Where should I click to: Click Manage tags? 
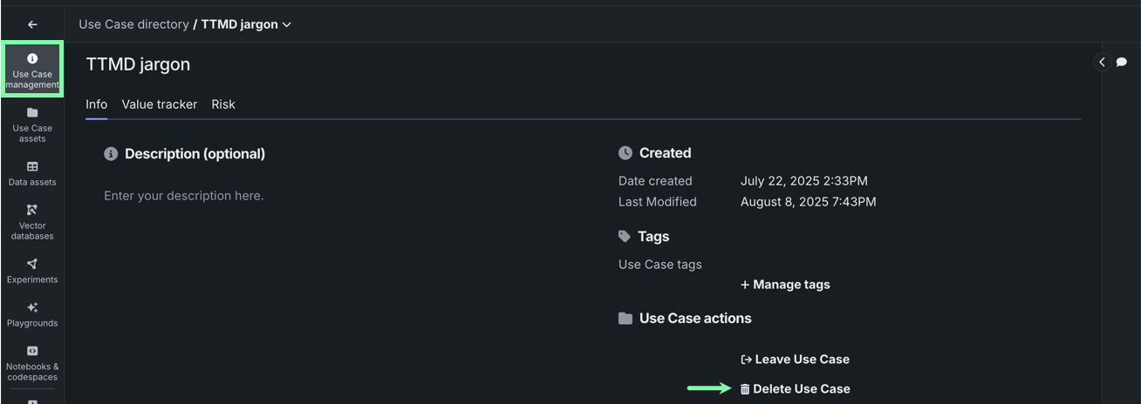tap(785, 285)
